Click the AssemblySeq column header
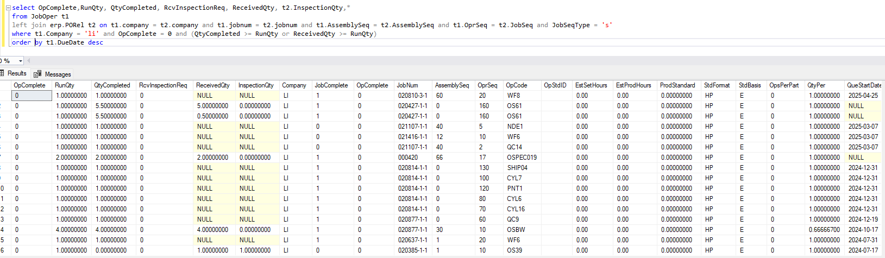Image resolution: width=885 pixels, height=258 pixels. point(454,85)
